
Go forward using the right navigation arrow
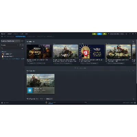tap(5, 36)
